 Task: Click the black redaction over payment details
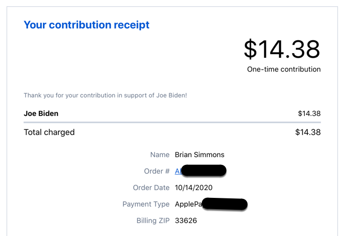pos(225,204)
